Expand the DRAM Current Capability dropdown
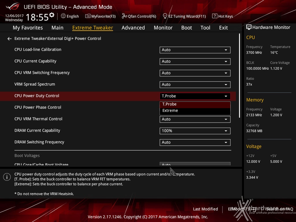The width and height of the screenshot is (296, 222). [195, 131]
